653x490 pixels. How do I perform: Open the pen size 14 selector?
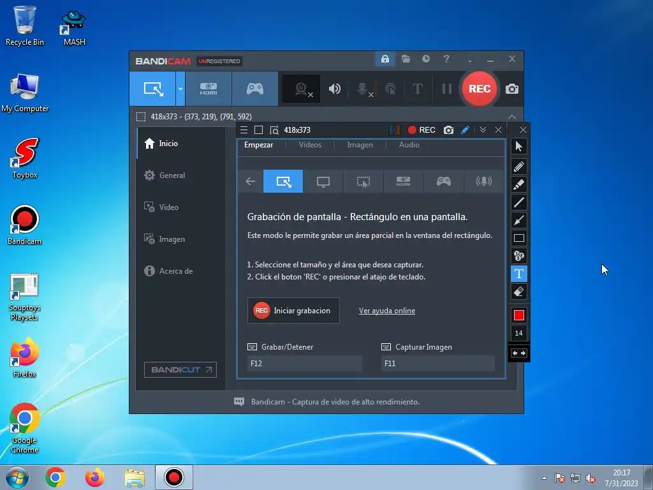pos(519,333)
